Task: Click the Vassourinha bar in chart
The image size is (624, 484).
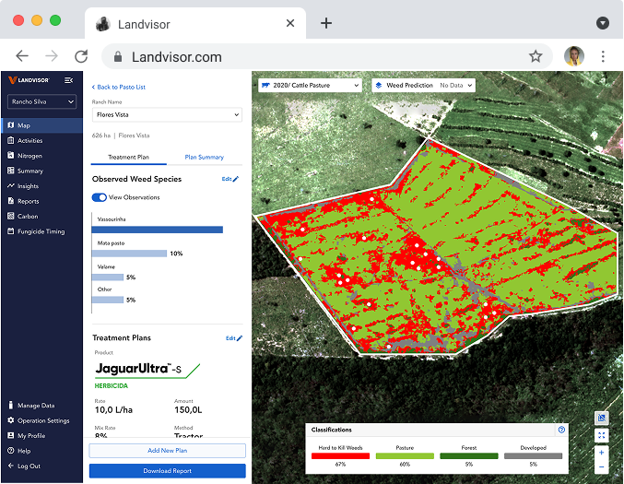Action: coord(158,230)
